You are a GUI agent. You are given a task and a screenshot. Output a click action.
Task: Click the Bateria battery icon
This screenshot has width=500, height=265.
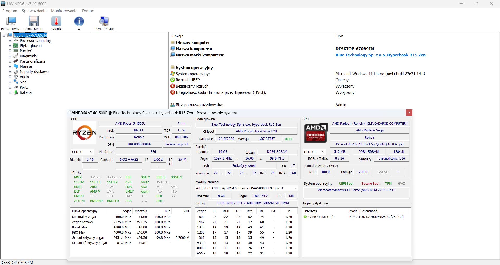click(x=16, y=92)
